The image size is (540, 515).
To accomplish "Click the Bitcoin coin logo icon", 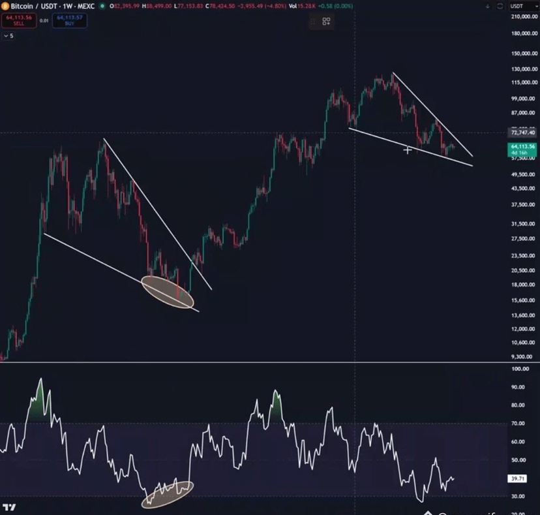I will pyautogui.click(x=5, y=6).
